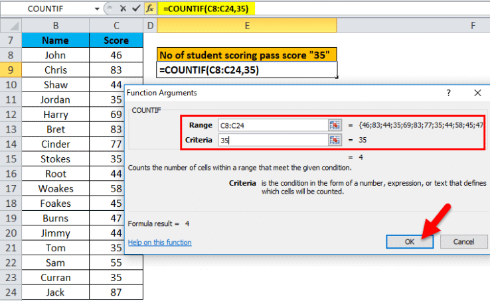Image resolution: width=490 pixels, height=301 pixels.
Task: Select the cell containing Stokes
Action: (56, 158)
